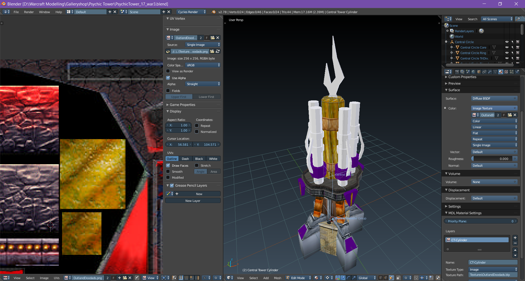The height and width of the screenshot is (281, 525).
Task: Open the Physics properties tab
Action: (517, 72)
